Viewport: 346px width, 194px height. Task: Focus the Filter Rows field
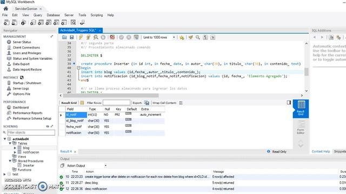116,103
